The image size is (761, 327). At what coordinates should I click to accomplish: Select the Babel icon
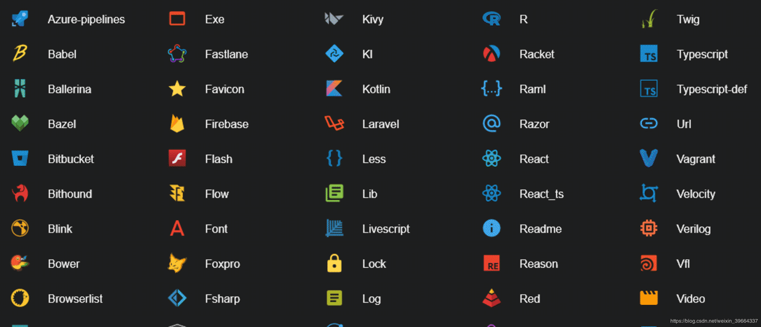point(20,54)
